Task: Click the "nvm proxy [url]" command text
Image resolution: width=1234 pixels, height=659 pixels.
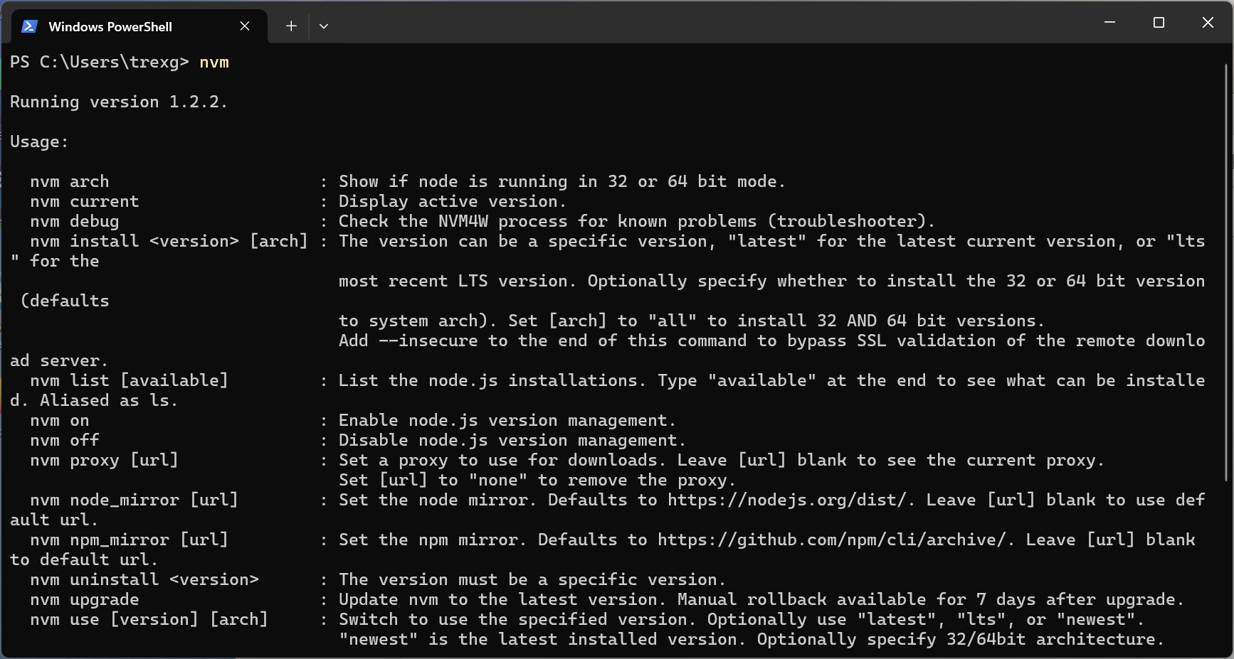Action: coord(104,461)
